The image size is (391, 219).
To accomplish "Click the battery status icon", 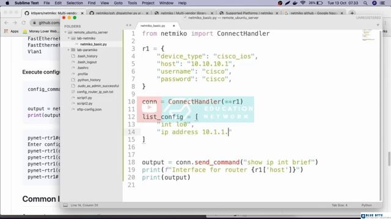I will (320, 3).
